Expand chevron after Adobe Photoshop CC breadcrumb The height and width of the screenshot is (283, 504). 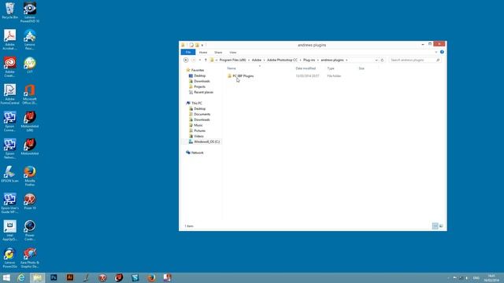point(301,60)
